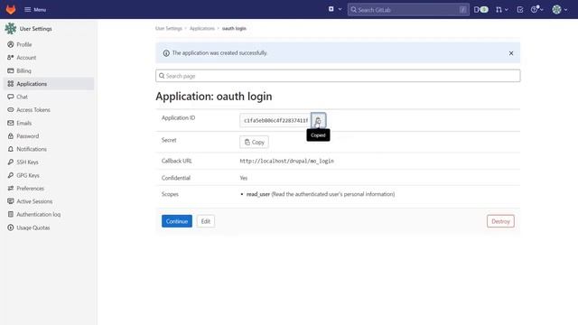This screenshot has height=325, width=578.
Task: Expand the user avatar dropdown chevron
Action: (566, 10)
